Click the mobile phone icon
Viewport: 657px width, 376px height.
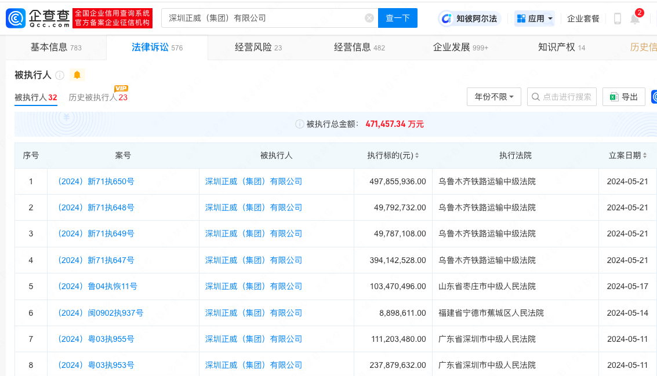click(617, 19)
